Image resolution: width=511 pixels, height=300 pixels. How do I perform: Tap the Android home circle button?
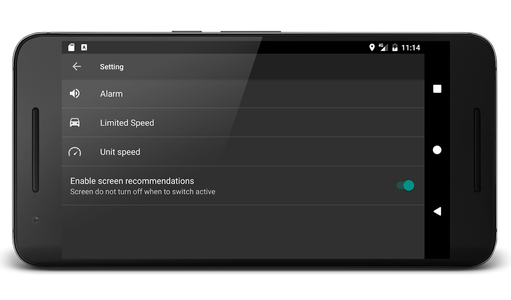437,150
